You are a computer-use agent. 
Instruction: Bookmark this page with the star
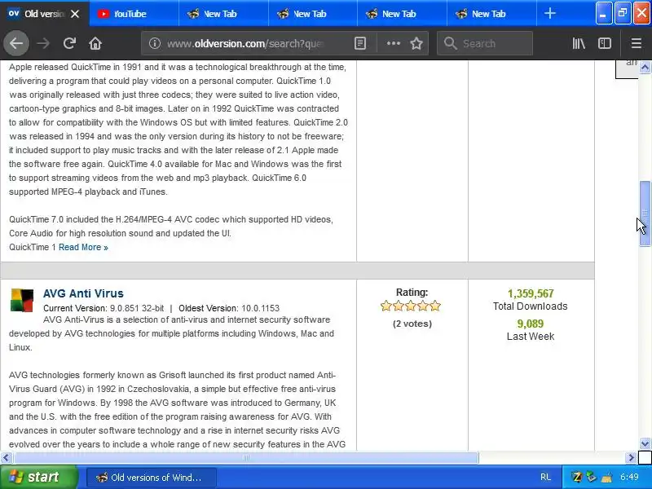pos(416,43)
